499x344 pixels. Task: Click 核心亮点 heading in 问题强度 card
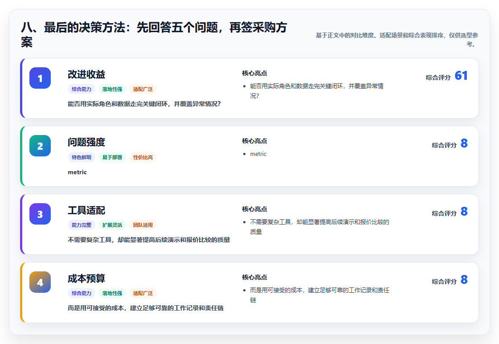tap(254, 141)
